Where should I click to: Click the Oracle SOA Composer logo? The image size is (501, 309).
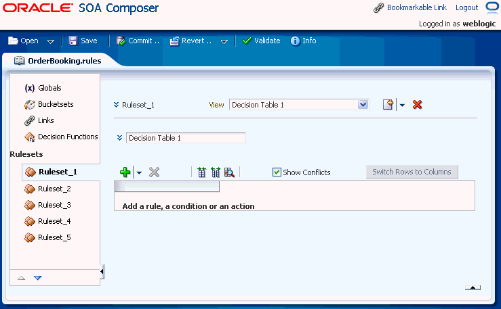pos(81,8)
